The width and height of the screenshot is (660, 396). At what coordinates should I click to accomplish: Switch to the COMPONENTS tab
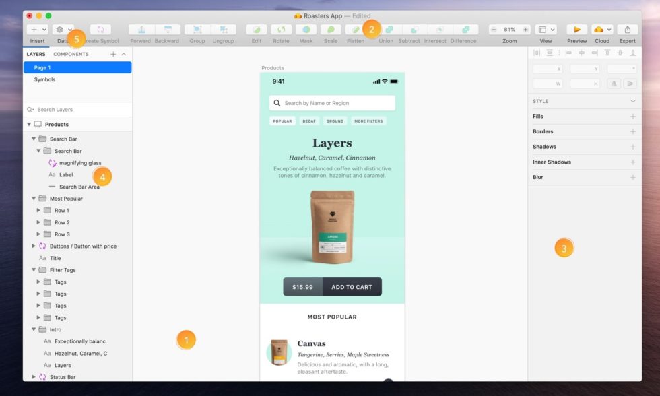click(x=71, y=54)
